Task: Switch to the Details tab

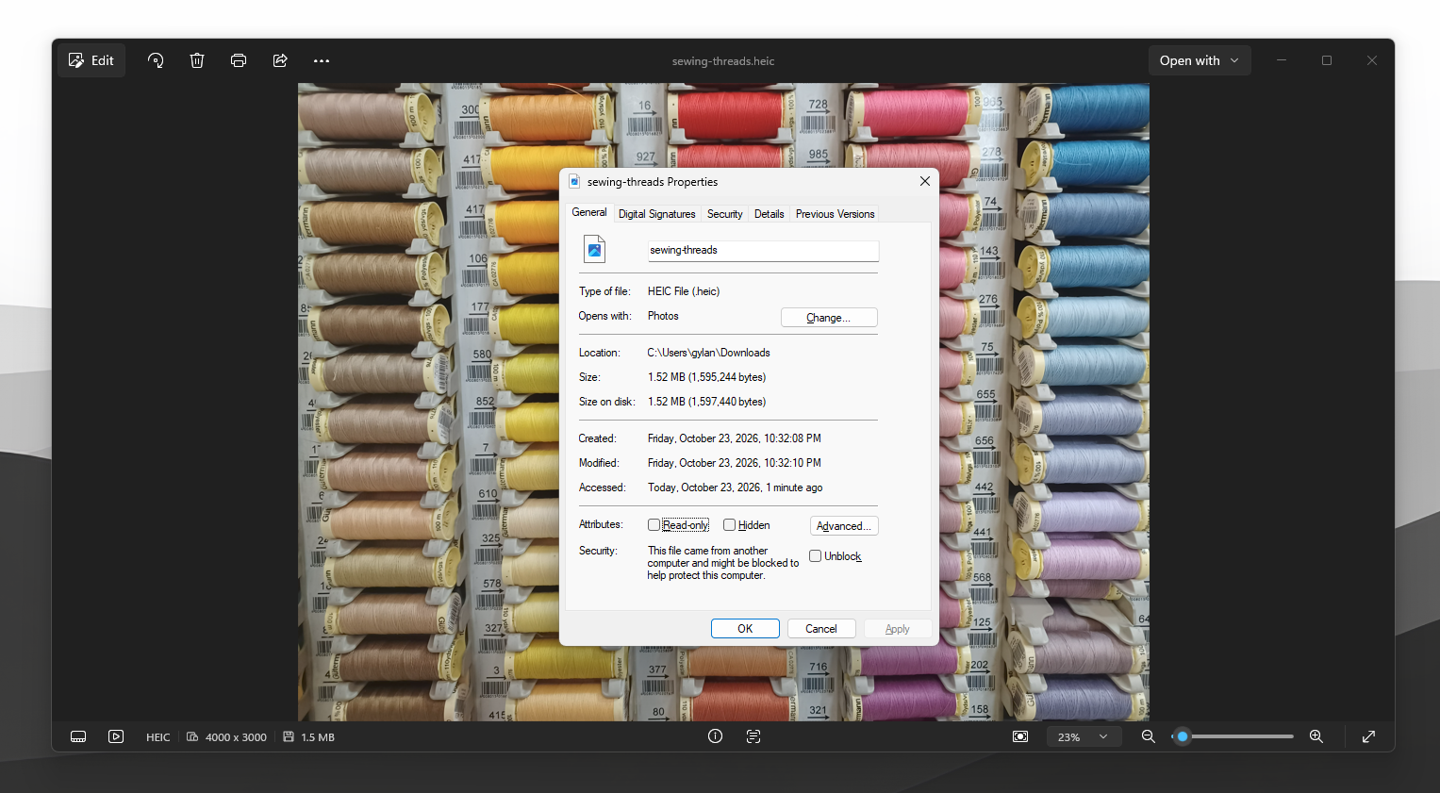Action: point(770,214)
